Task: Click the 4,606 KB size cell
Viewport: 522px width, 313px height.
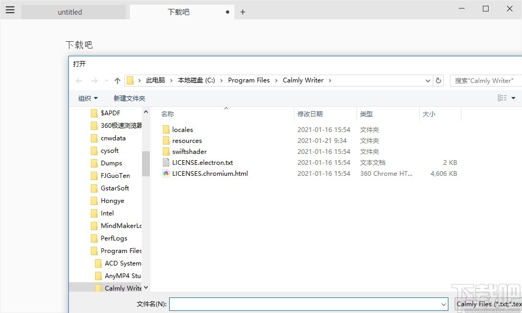Action: click(443, 174)
